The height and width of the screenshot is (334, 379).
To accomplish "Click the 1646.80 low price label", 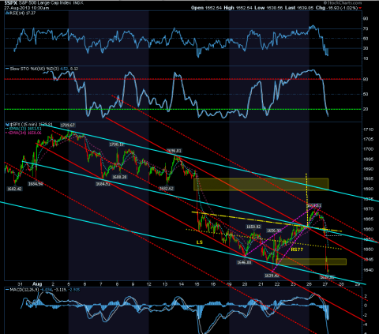I will pyautogui.click(x=244, y=262).
